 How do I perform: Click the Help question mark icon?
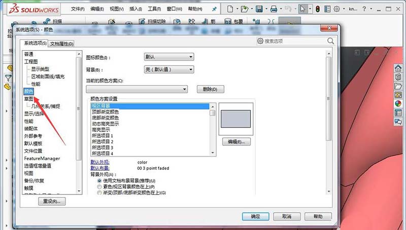(364, 9)
